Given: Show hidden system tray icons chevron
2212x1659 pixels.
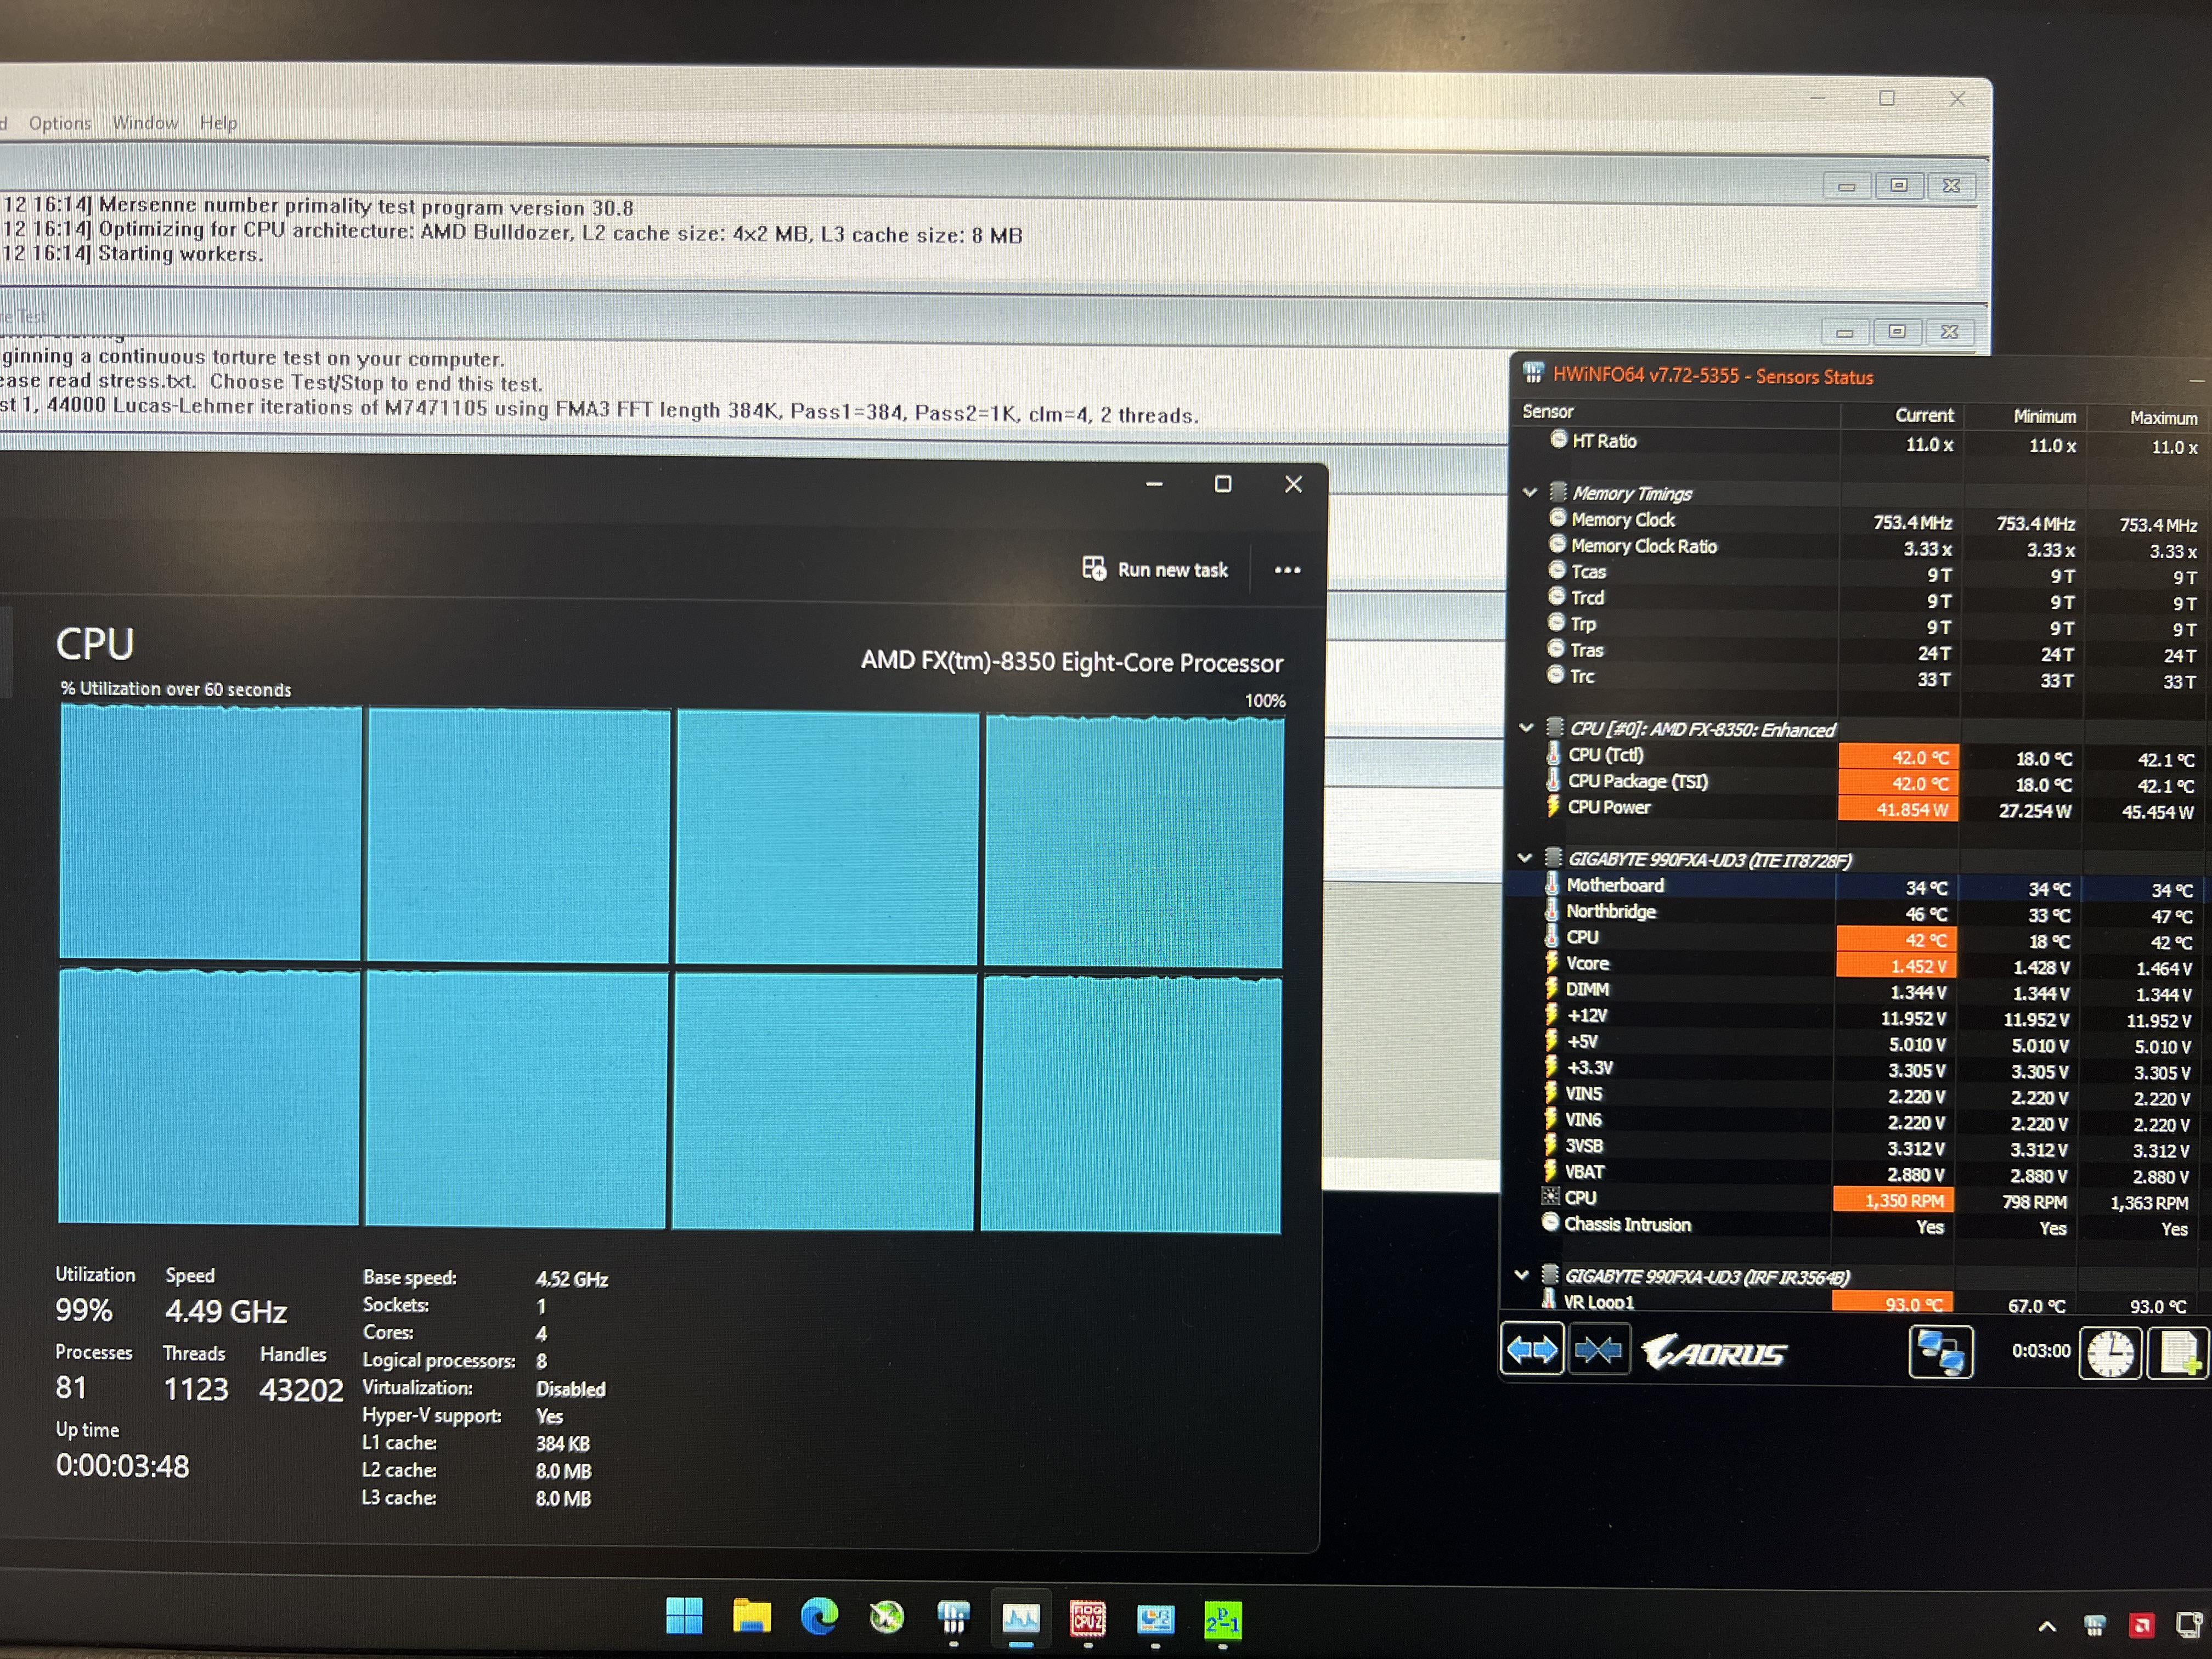Looking at the screenshot, I should pos(2047,1627).
